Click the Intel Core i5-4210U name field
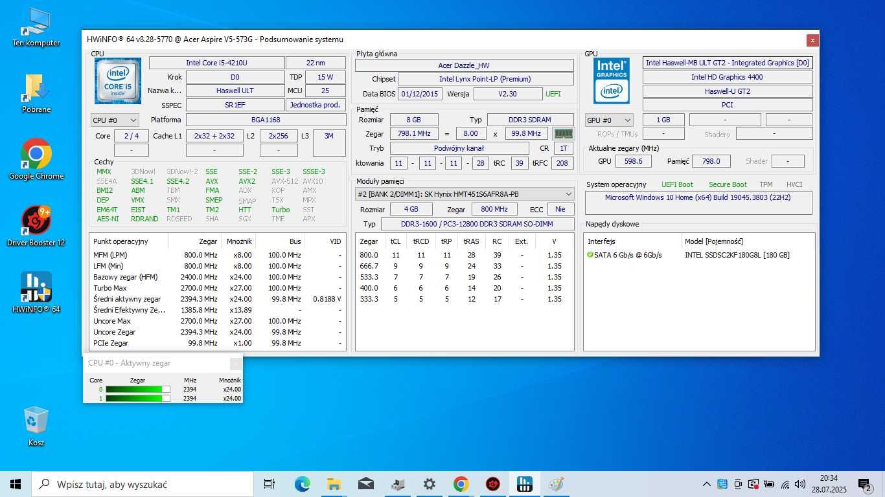The image size is (885, 497). 216,63
